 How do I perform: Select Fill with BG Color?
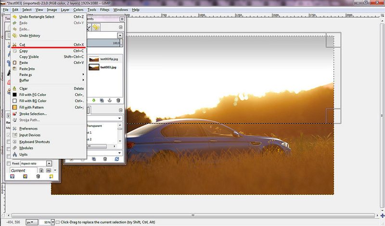pos(49,101)
